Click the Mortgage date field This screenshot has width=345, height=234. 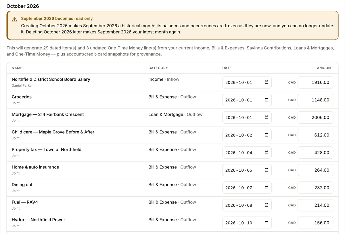(247, 118)
